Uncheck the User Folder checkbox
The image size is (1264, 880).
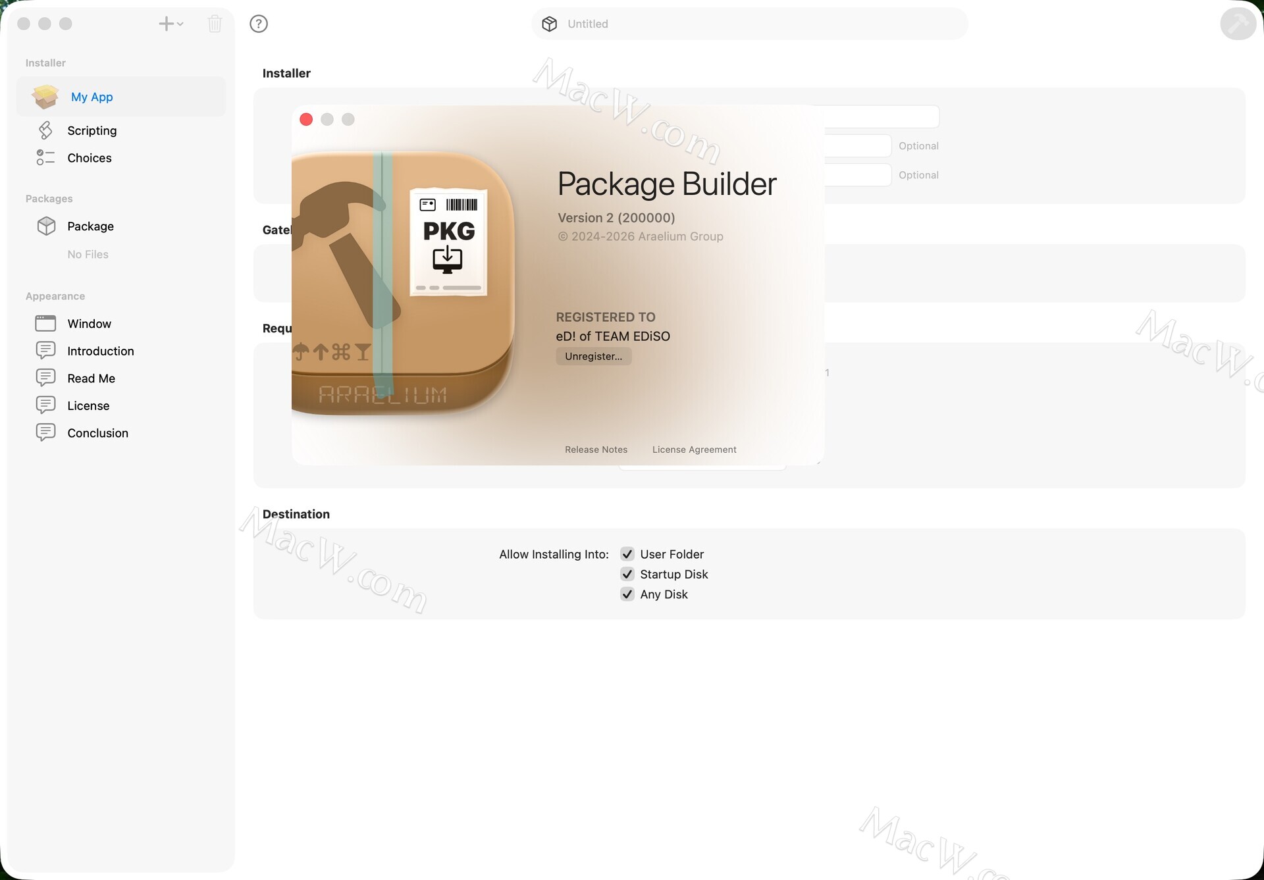(x=627, y=554)
